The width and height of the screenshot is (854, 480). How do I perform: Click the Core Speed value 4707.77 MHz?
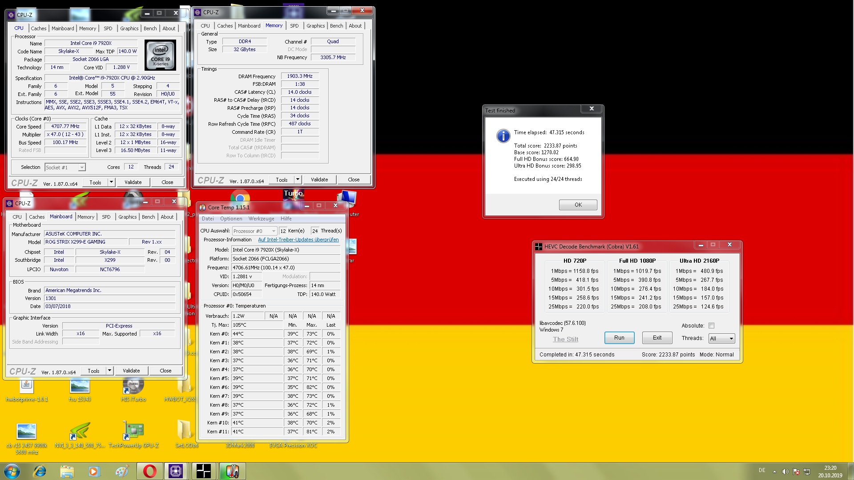click(65, 126)
